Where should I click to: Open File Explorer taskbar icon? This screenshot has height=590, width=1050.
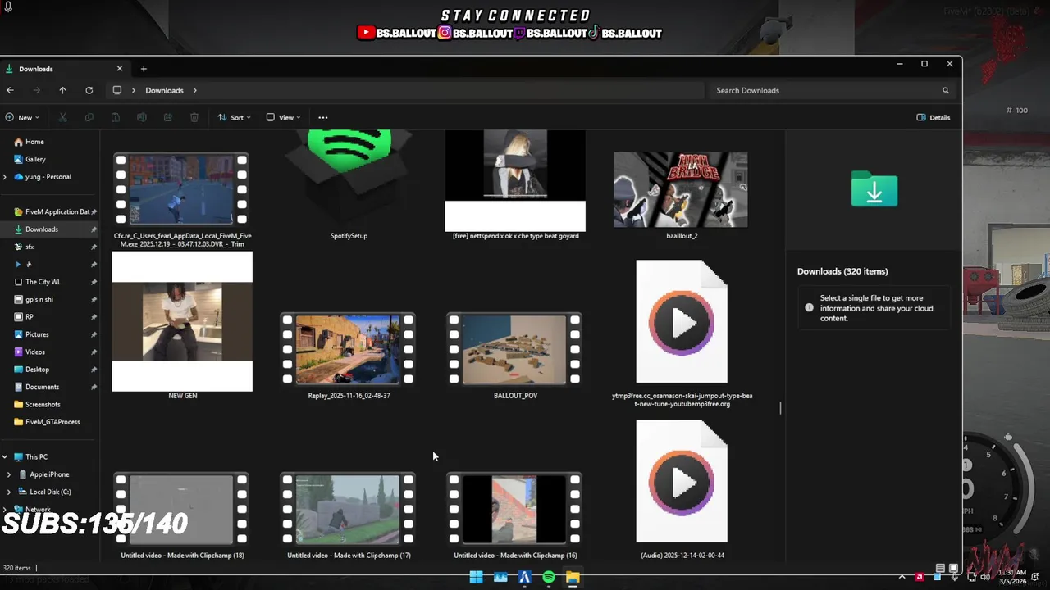pyautogui.click(x=573, y=578)
